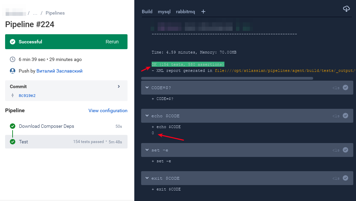Click the check mark on set -e row
The image size is (356, 201).
pos(345,150)
